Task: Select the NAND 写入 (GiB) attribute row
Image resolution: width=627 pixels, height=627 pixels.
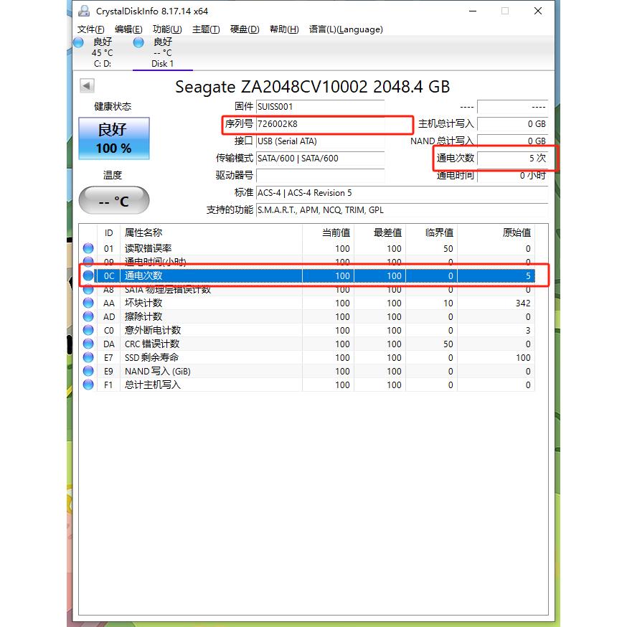Action: coord(307,371)
